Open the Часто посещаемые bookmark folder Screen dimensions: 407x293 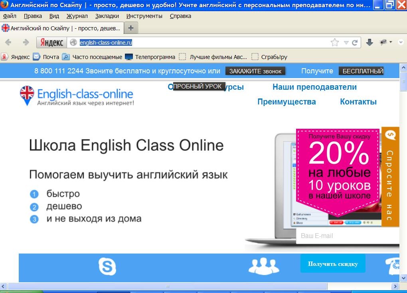(92, 57)
